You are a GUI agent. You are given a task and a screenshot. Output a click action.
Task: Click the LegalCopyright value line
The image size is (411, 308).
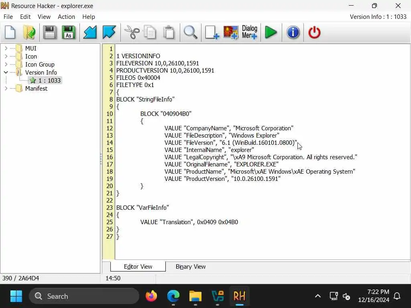tap(261, 157)
